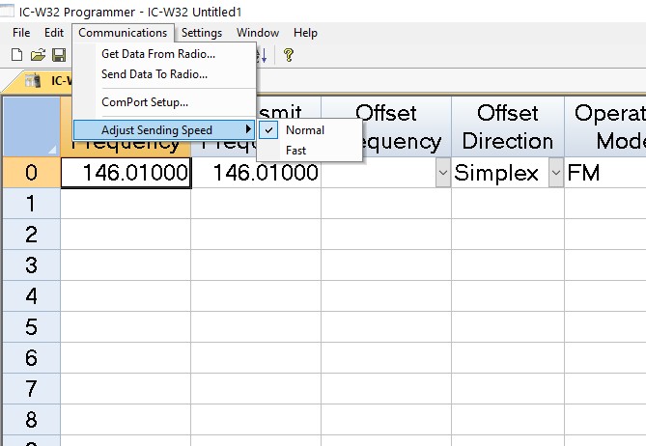Highlight Adjust Sending Speed menu item
646x446 pixels.
(164, 130)
